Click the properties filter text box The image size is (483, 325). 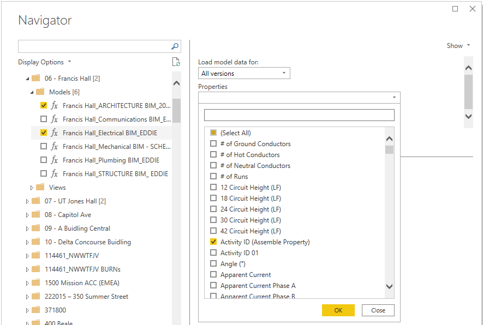tap(299, 115)
